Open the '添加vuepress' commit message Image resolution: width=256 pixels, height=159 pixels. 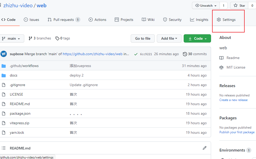[80, 66]
